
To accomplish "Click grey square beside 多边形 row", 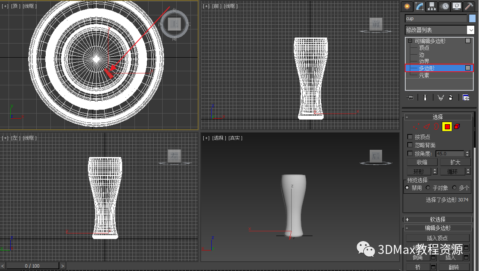I will pyautogui.click(x=468, y=68).
